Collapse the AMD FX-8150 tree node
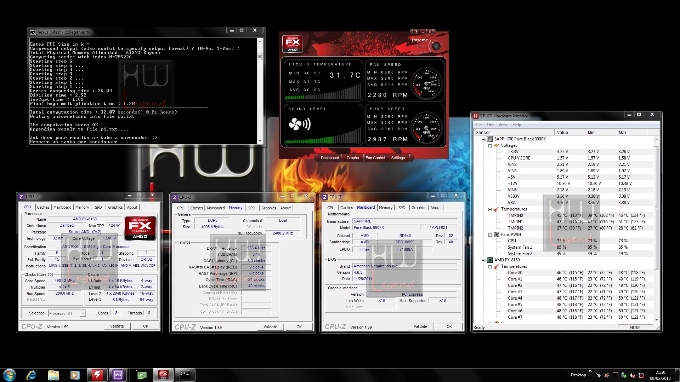Screen dimensions: 680x382 [483, 260]
